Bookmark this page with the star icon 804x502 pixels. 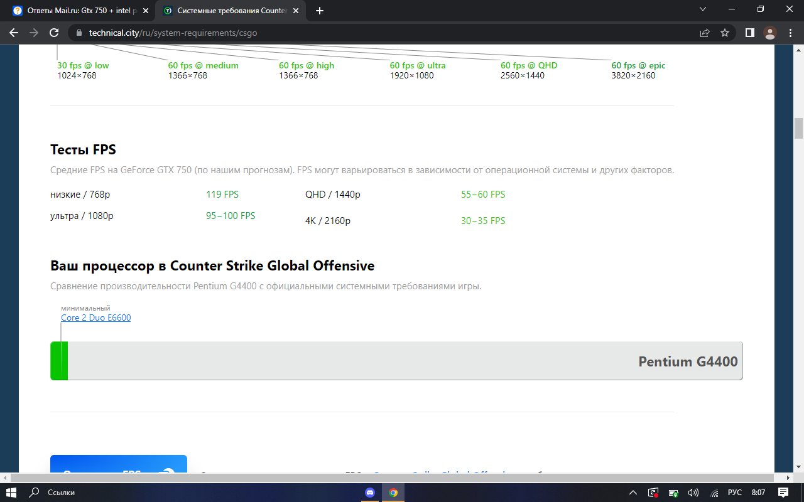click(725, 33)
